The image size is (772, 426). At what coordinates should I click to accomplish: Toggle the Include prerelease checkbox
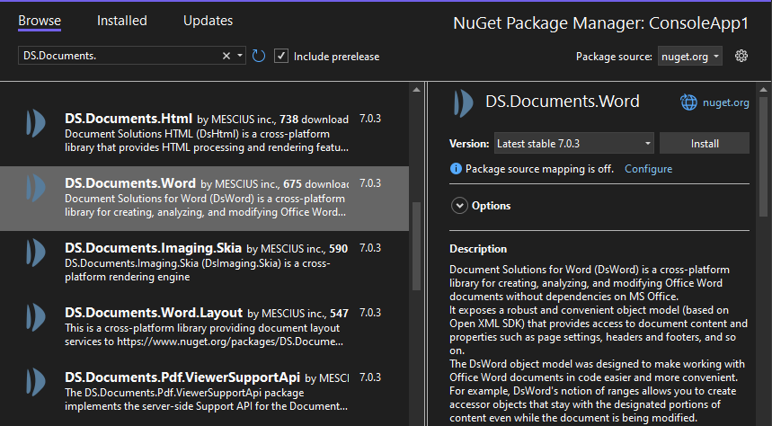coord(281,56)
